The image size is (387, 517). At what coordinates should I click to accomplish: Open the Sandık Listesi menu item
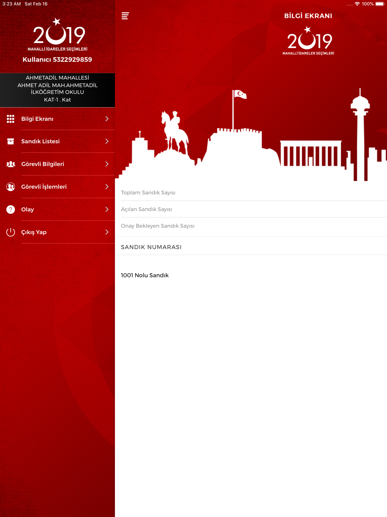coord(57,141)
